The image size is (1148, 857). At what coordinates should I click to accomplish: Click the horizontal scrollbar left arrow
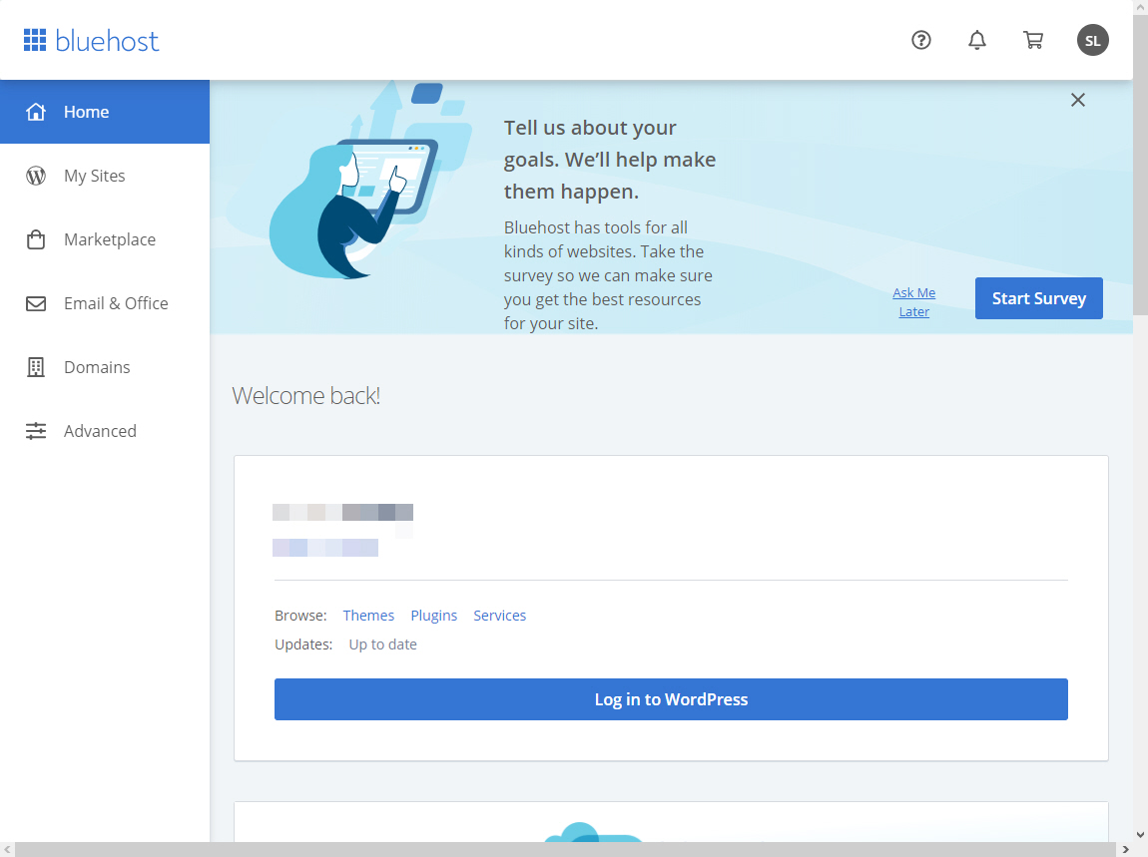click(7, 850)
